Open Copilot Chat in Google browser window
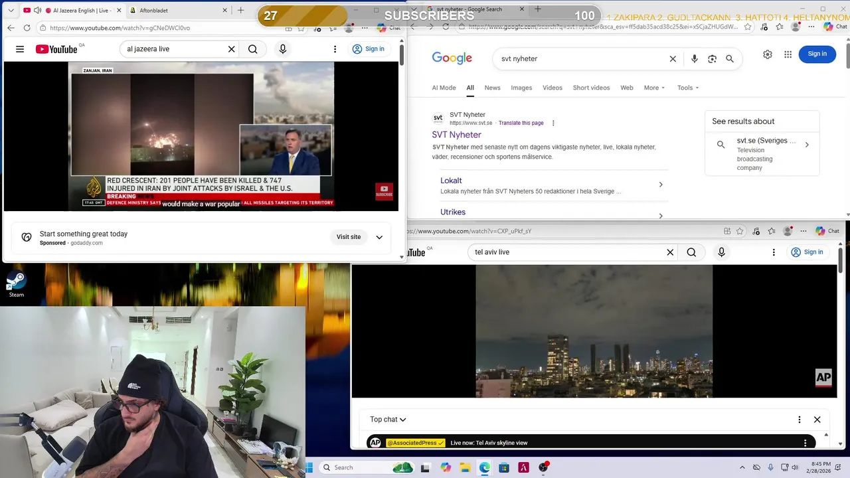Image resolution: width=850 pixels, height=478 pixels. [835, 27]
